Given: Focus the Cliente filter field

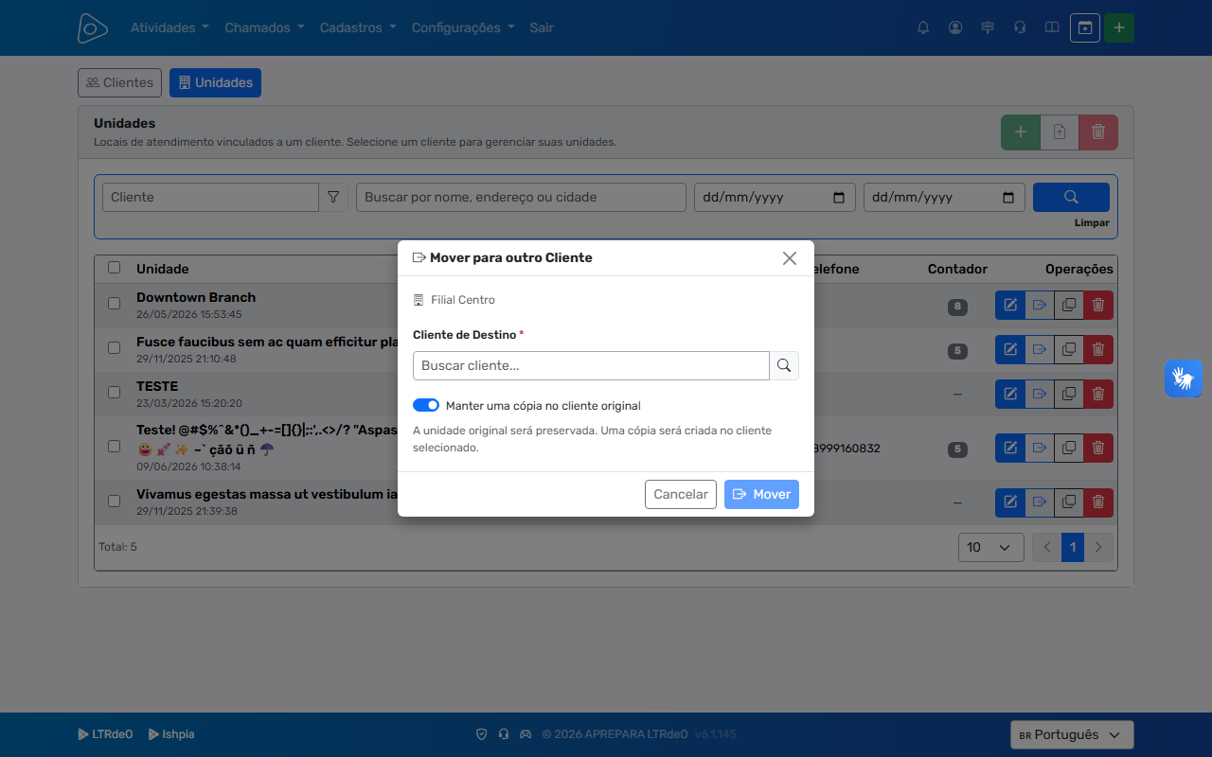Looking at the screenshot, I should (x=210, y=197).
